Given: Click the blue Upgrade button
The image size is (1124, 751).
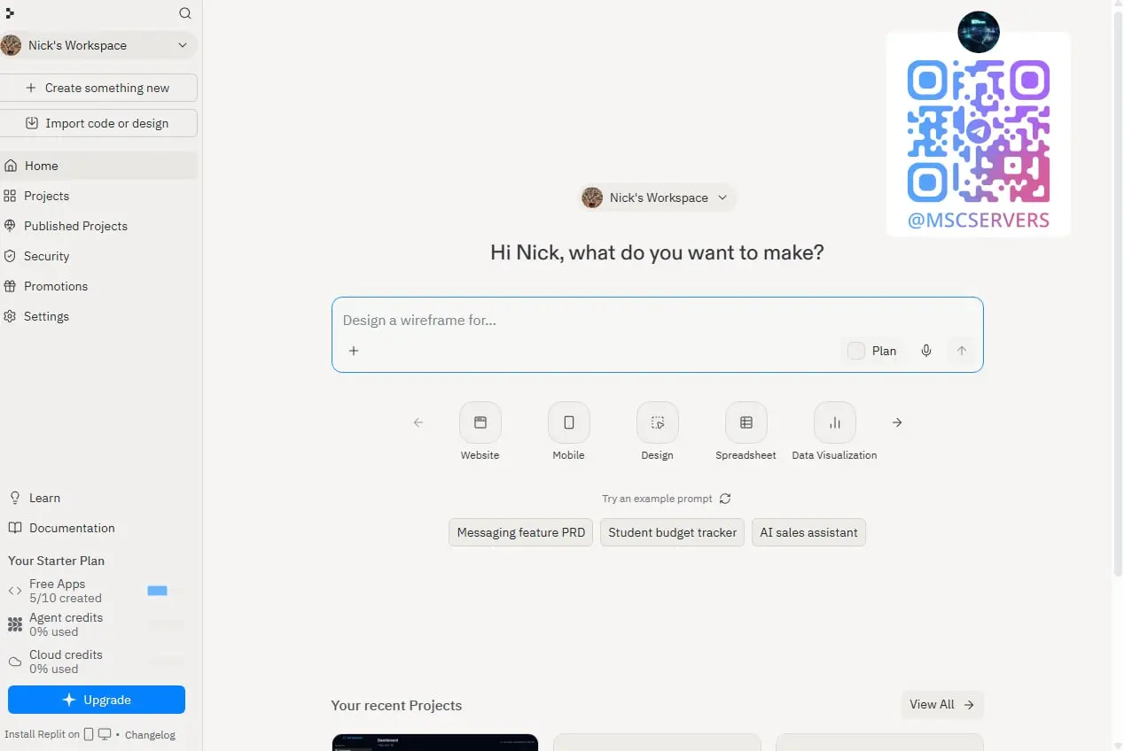Looking at the screenshot, I should pos(97,700).
